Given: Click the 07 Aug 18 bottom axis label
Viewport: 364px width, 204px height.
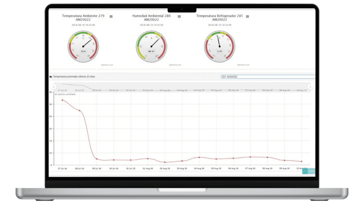Looking at the screenshot, I should coord(250,168).
